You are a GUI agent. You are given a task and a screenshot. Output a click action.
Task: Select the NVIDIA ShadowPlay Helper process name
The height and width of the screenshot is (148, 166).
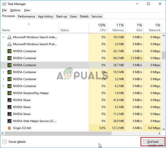[31, 93]
